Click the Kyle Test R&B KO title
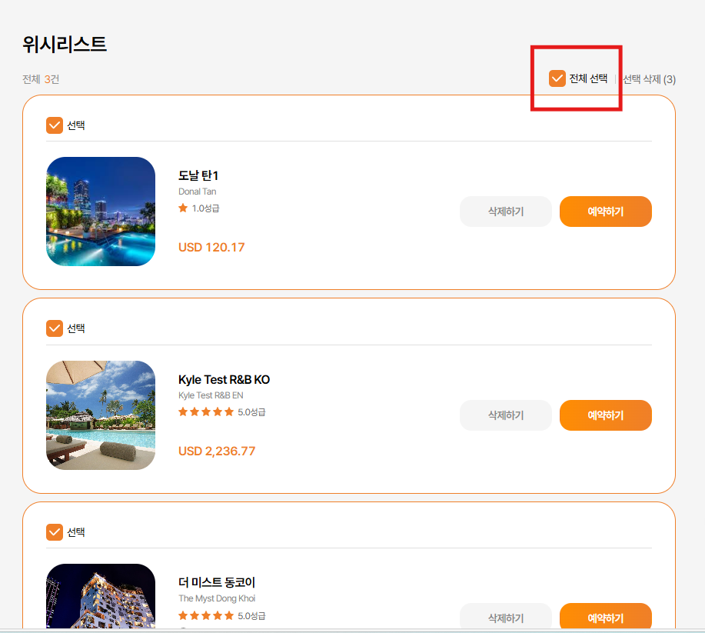 coord(224,380)
